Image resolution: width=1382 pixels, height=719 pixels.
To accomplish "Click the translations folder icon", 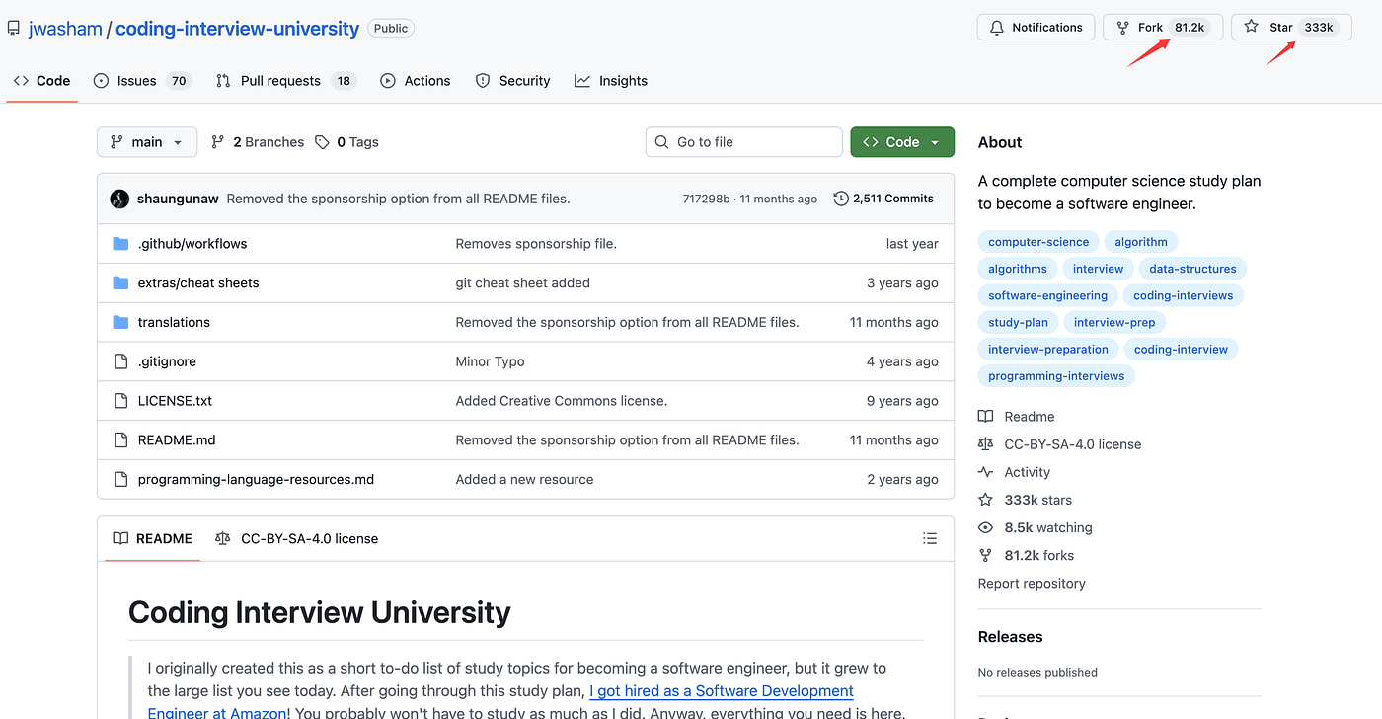I will tap(120, 322).
